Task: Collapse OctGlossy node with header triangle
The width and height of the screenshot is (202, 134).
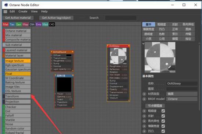Action: pos(108,46)
